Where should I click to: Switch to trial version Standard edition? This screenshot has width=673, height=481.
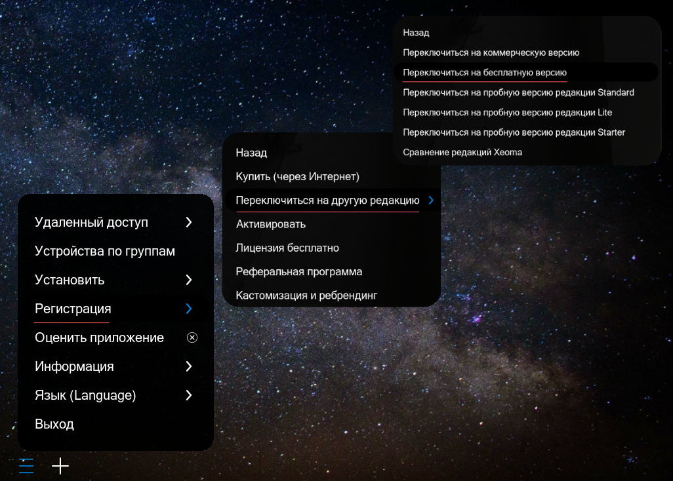click(518, 92)
